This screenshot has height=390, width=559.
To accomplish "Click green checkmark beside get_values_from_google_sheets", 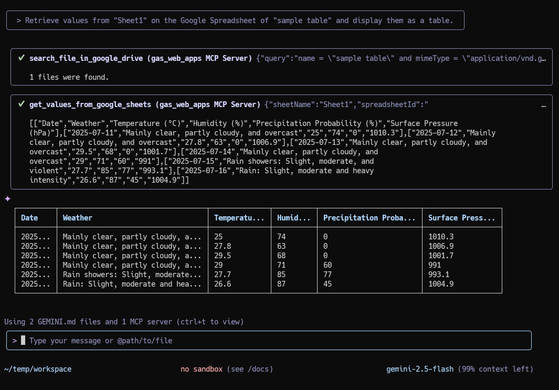I will [22, 104].
